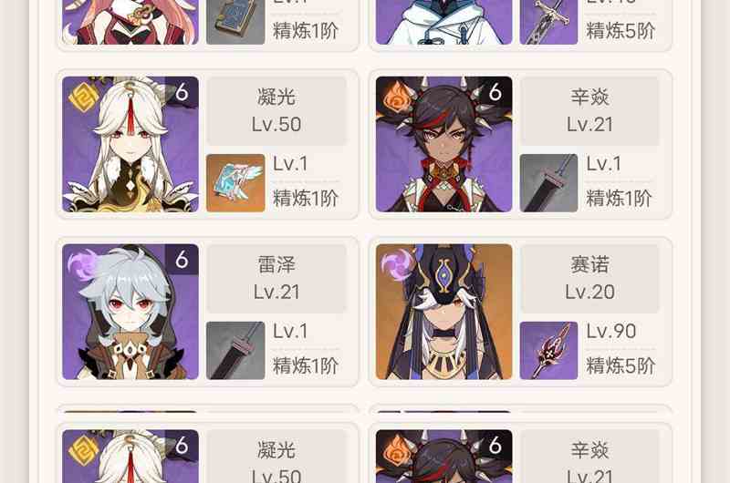
Task: Open Cyno's Lv.90 polearm weapon icon
Action: pyautogui.click(x=548, y=351)
